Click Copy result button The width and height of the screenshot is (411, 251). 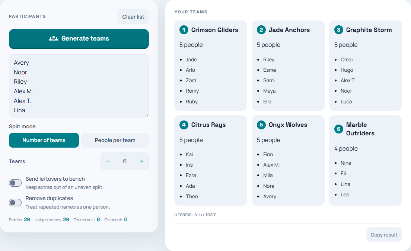coord(384,235)
